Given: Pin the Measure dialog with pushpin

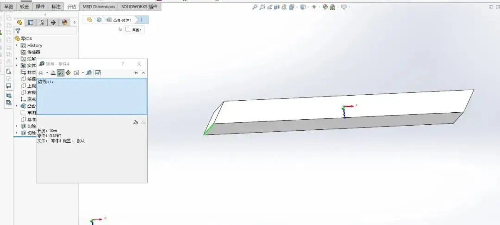Looking at the screenshot, I should pos(136,73).
